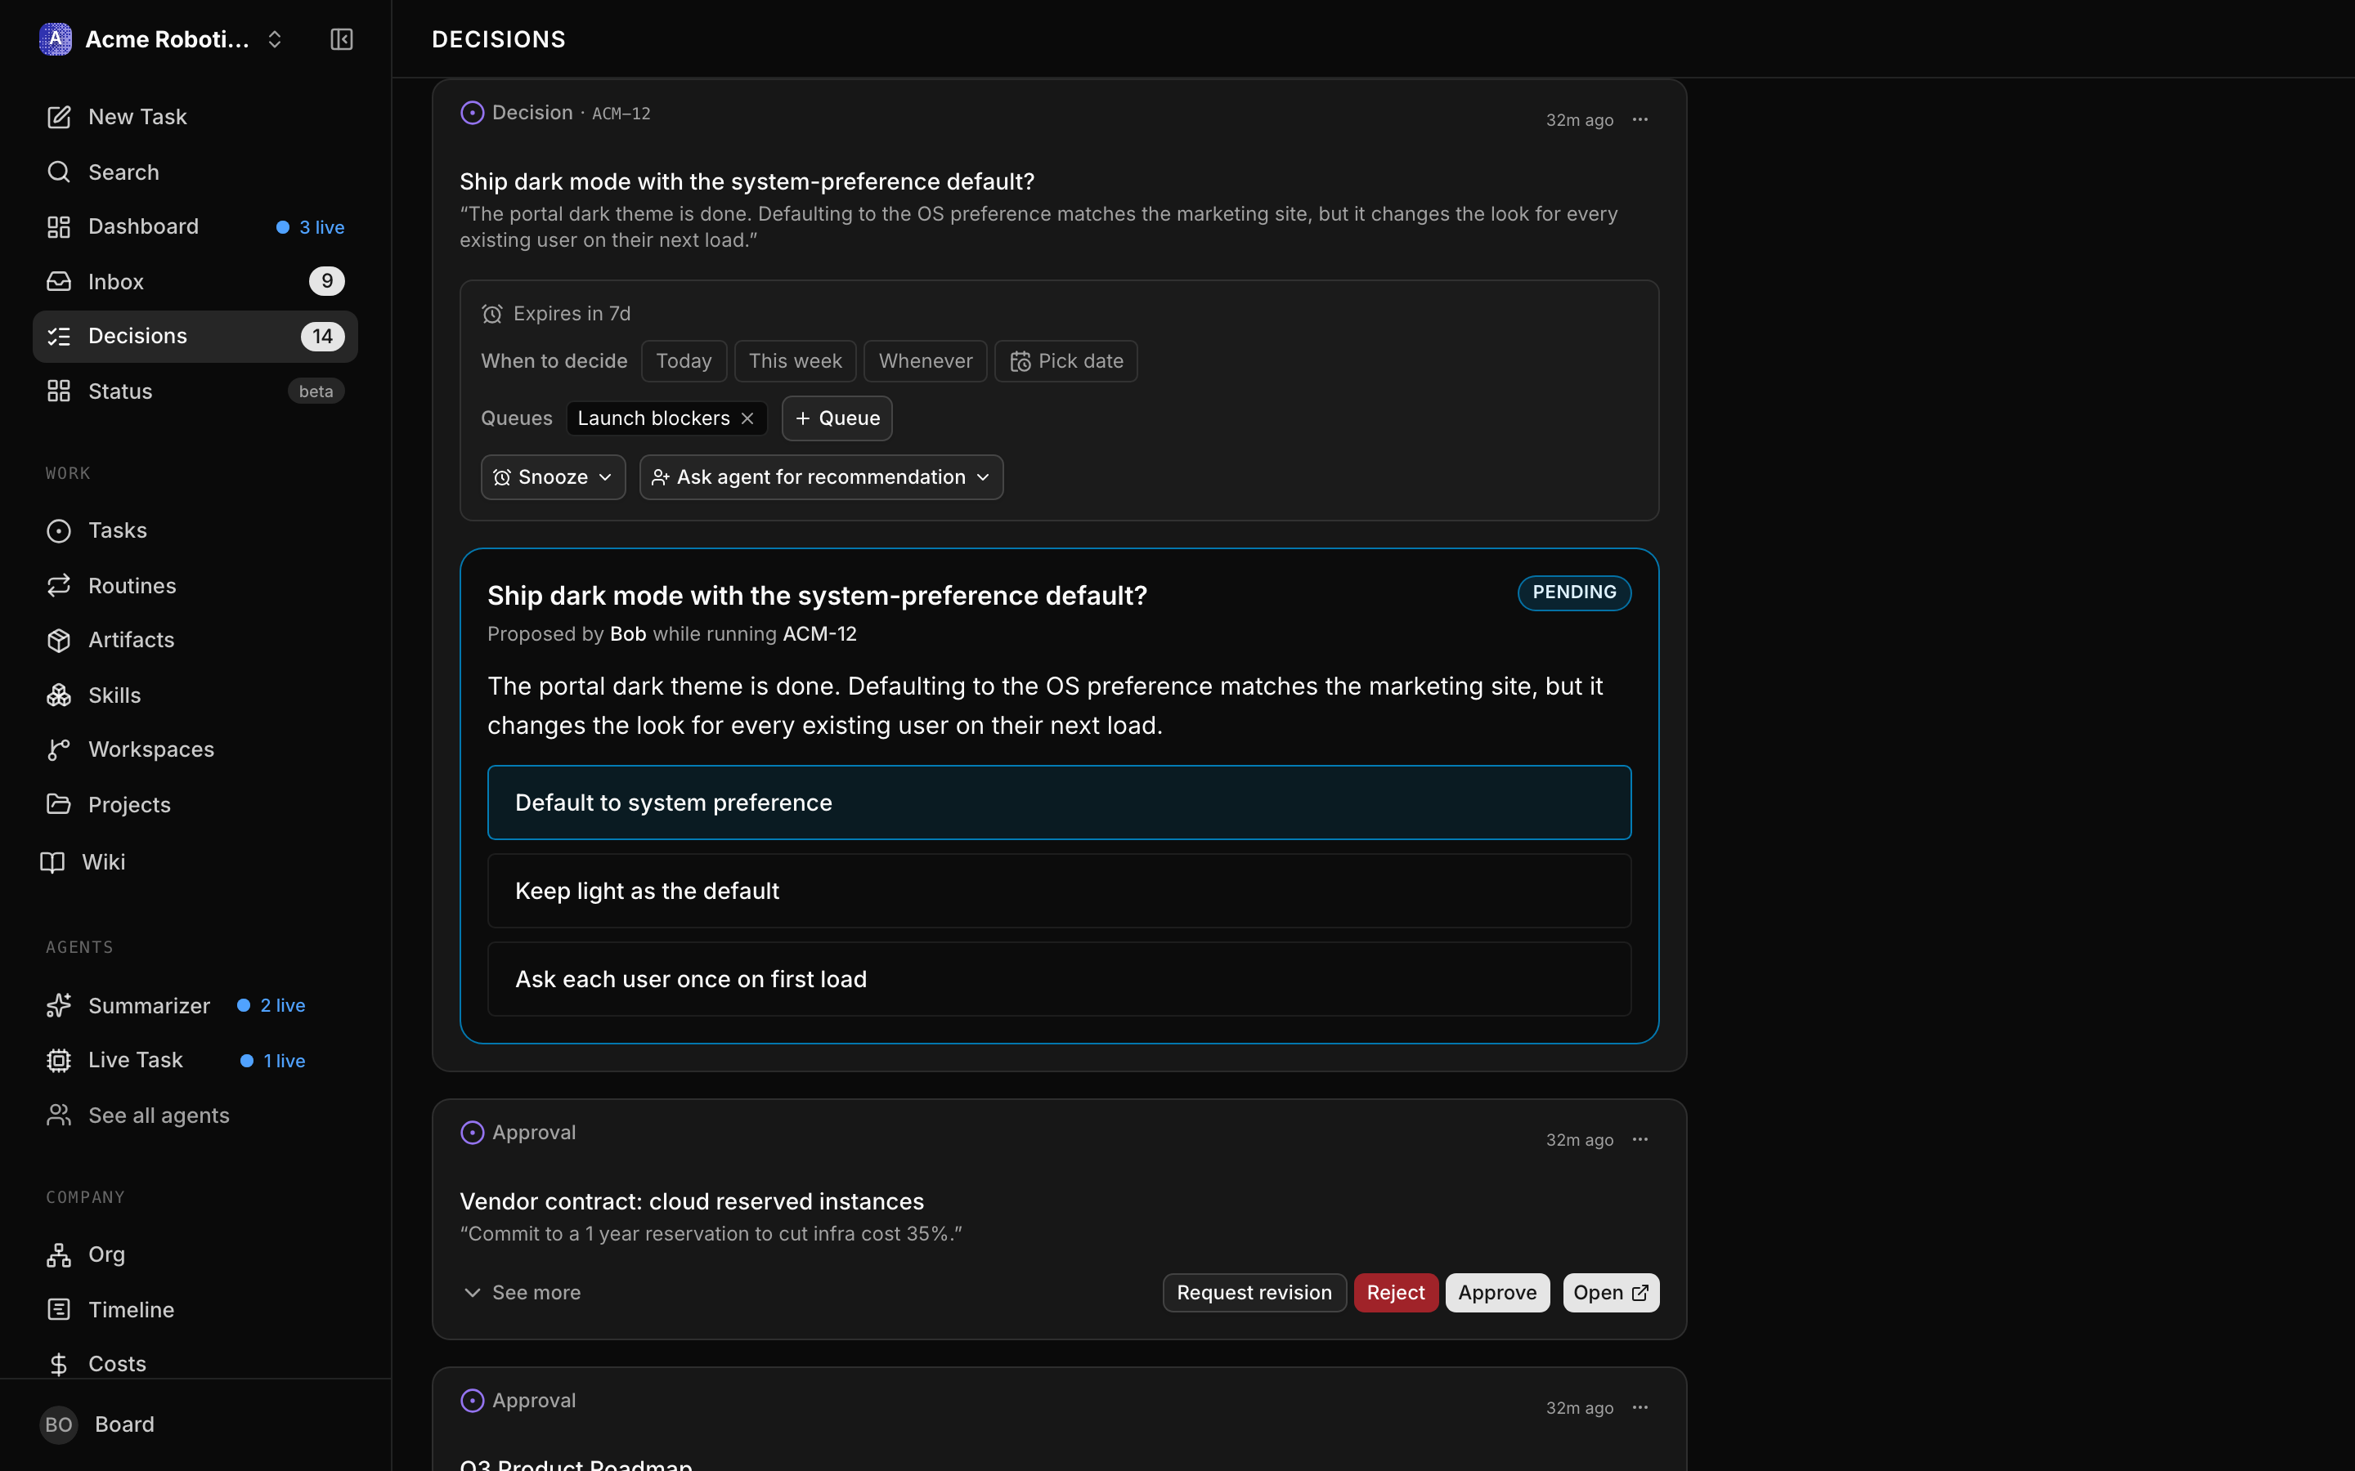2355x1471 pixels.
Task: Open Search in the sidebar
Action: pyautogui.click(x=195, y=172)
